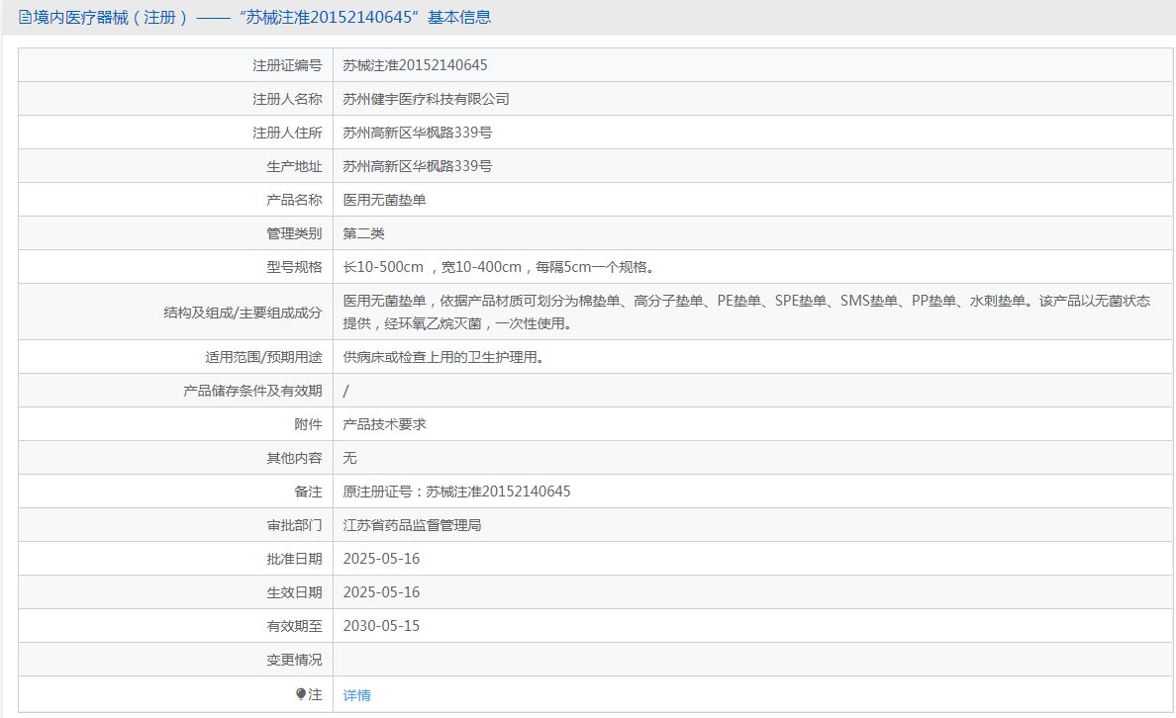Select the 批准日期 label
This screenshot has width=1176, height=718.
294,559
